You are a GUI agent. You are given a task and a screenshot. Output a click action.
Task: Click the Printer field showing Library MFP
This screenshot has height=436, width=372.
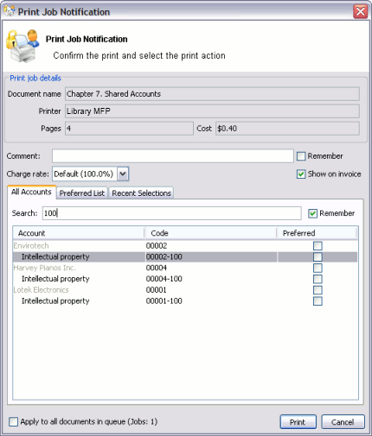pos(212,111)
